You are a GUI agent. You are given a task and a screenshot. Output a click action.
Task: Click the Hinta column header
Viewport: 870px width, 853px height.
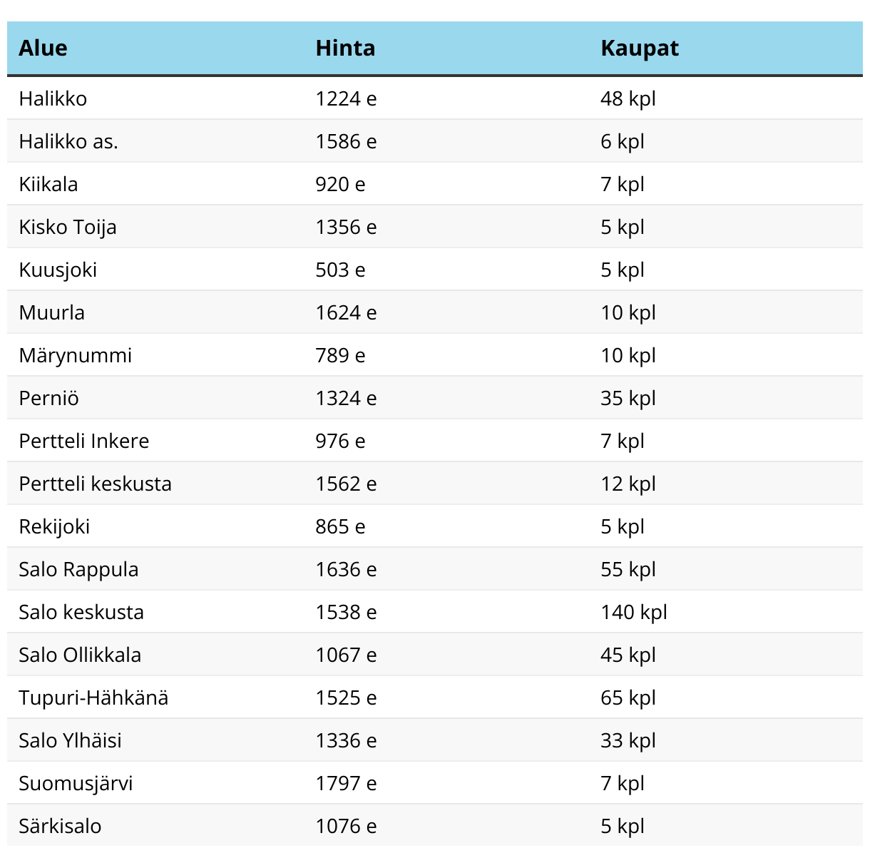(345, 48)
